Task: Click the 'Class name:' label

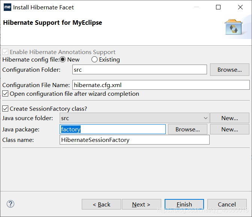Action: click(x=18, y=140)
